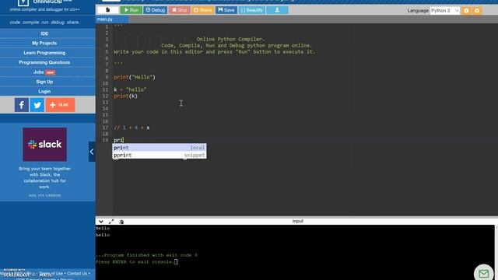
Task: Click the Contact Us footer link
Action: coord(77,273)
